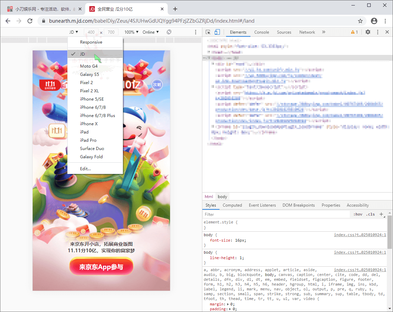393x312 pixels.
Task: Click the 来京东App参与 button
Action: pos(101,267)
